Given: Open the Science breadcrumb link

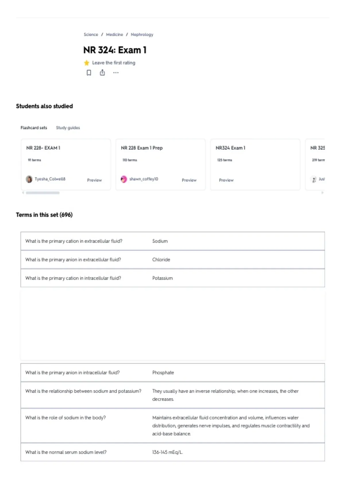Looking at the screenshot, I should coord(91,35).
